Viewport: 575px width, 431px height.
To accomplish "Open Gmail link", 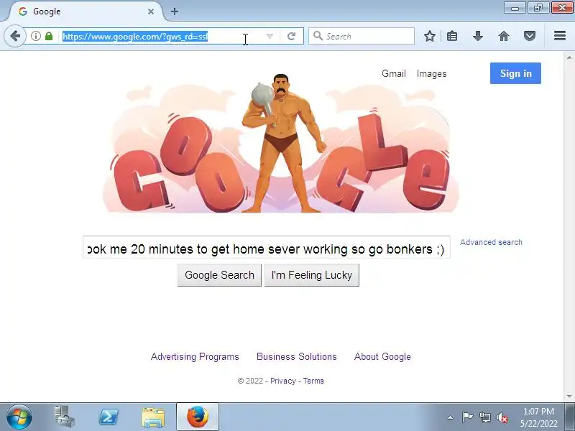I will pyautogui.click(x=393, y=74).
